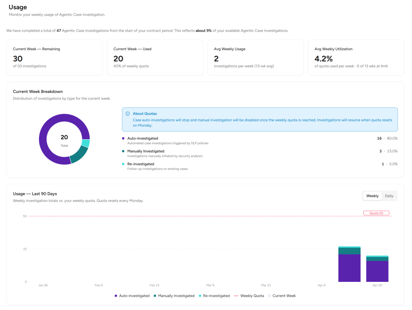Click the teal Manually Investigated donut segment
Screen dimensions: 412x310
tap(80, 154)
